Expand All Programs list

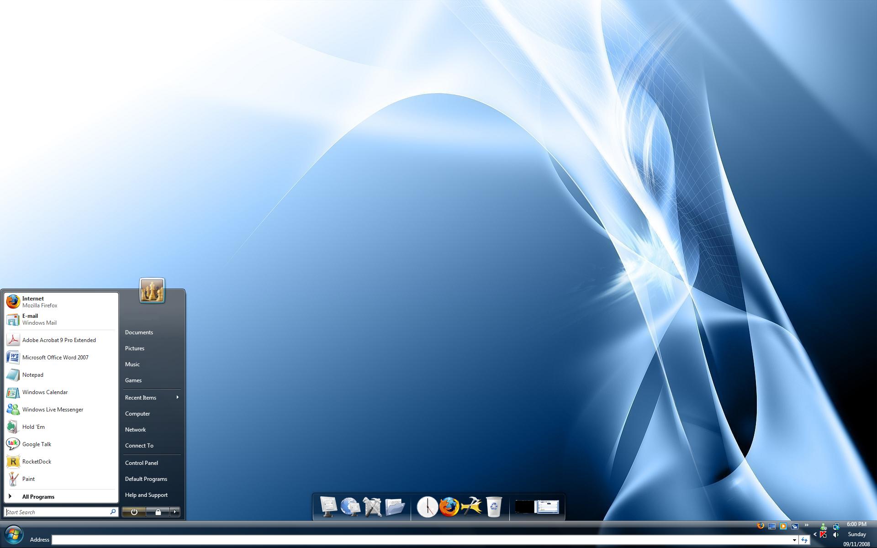pos(38,496)
